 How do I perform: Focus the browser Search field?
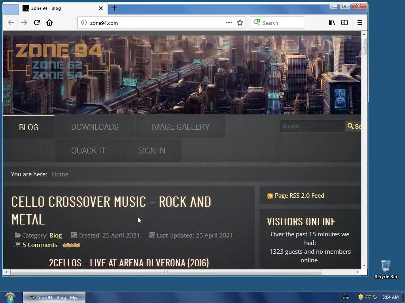tap(277, 22)
